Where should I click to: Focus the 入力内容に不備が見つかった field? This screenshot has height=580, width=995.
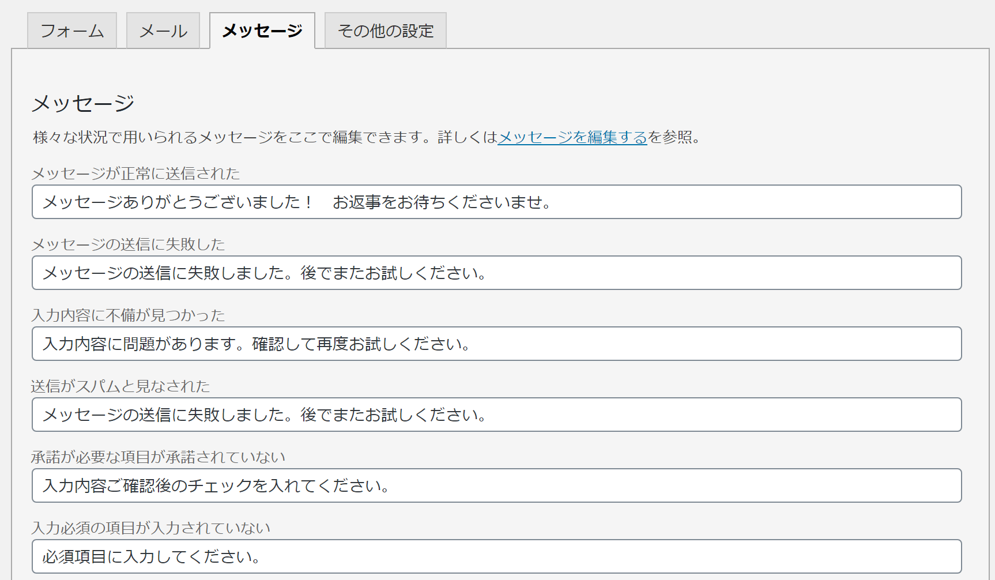click(497, 344)
